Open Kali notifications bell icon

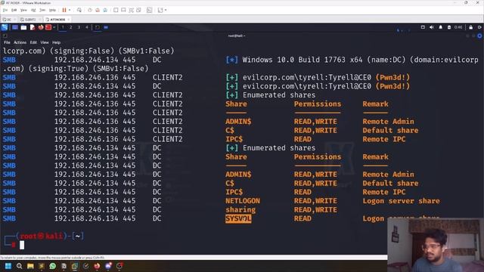click(x=440, y=27)
